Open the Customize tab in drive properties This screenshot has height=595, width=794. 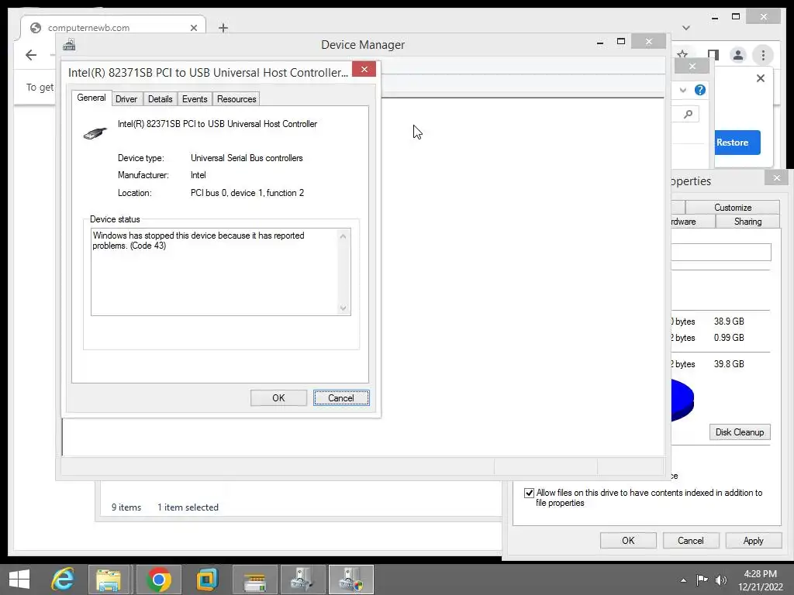point(732,208)
